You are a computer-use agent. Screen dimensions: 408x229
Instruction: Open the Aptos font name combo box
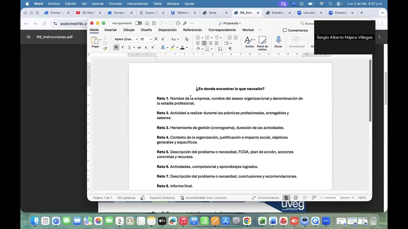tap(126, 39)
